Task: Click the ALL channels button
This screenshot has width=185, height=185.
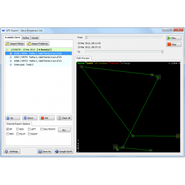Action: tap(64, 130)
